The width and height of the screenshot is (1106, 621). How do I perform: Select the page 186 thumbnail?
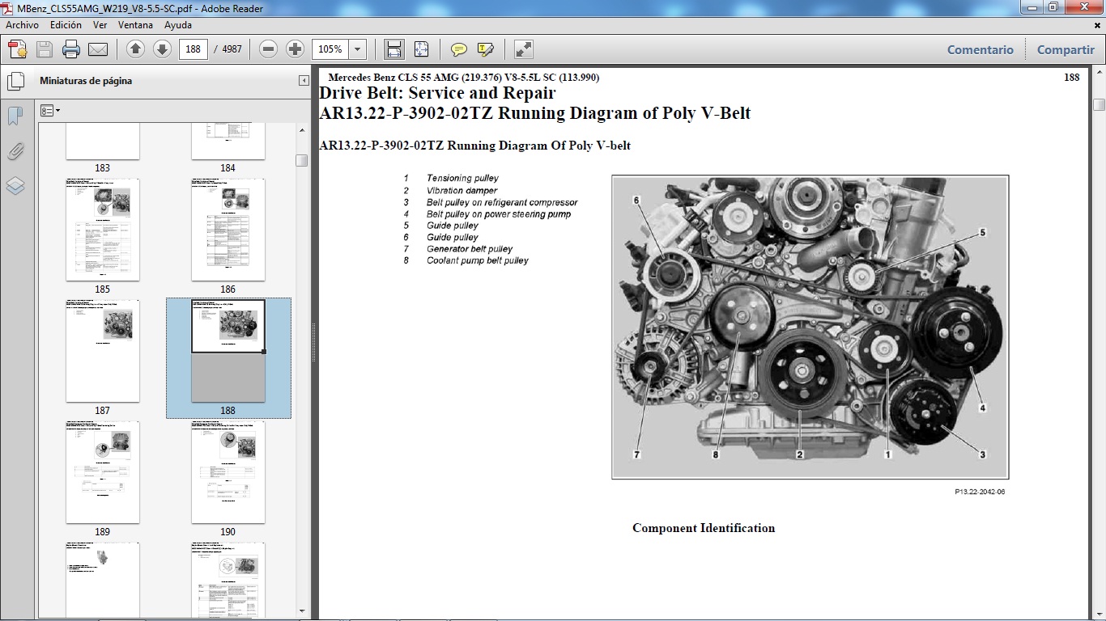(x=228, y=230)
